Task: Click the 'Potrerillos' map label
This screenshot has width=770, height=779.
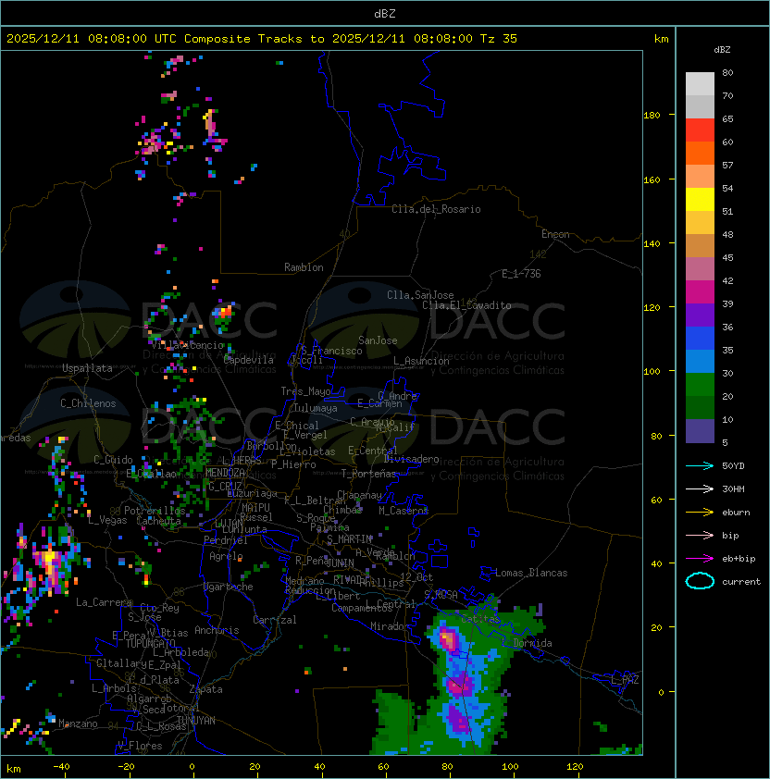Action: click(155, 511)
